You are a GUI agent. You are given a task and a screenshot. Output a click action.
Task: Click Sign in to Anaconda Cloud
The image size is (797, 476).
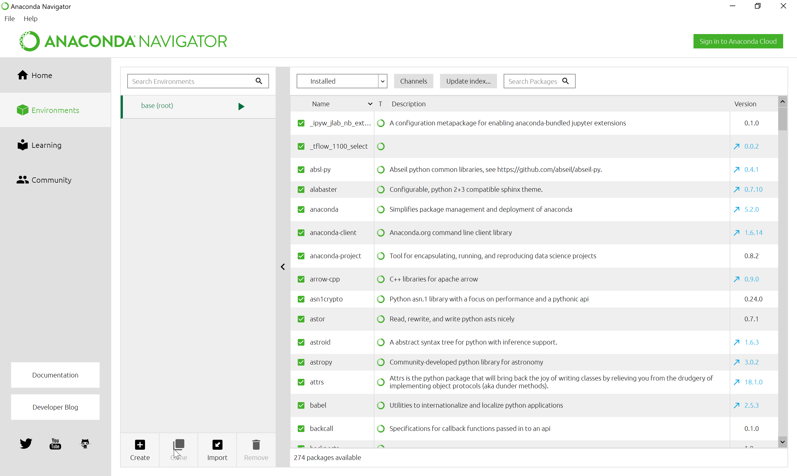click(x=738, y=41)
